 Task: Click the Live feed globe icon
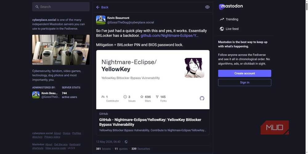[222, 29]
